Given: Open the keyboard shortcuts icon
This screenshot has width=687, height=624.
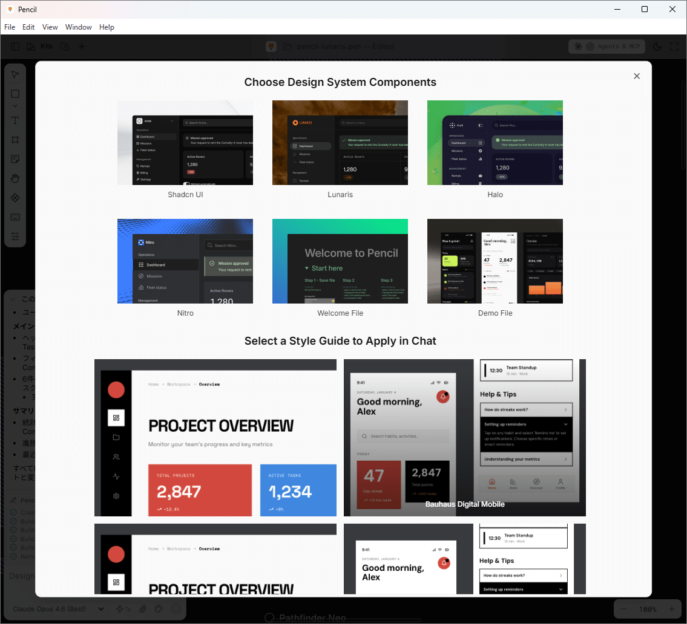Looking at the screenshot, I should pyautogui.click(x=15, y=217).
